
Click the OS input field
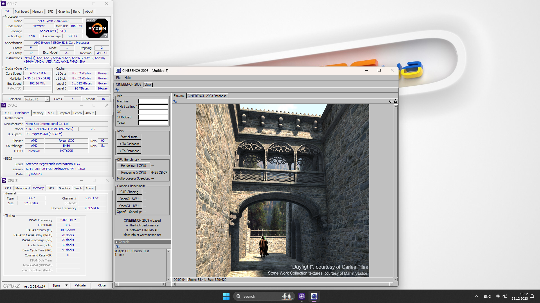click(x=153, y=112)
